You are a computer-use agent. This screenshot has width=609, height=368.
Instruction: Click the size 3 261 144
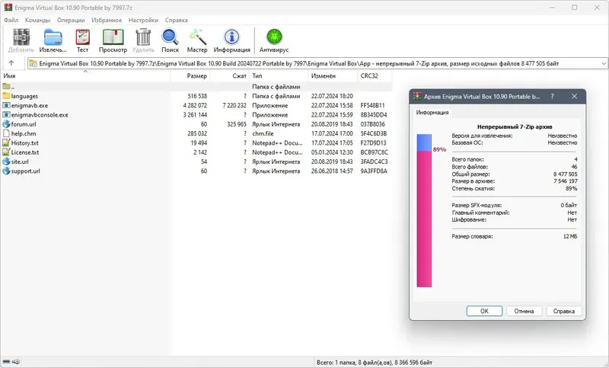coord(195,114)
